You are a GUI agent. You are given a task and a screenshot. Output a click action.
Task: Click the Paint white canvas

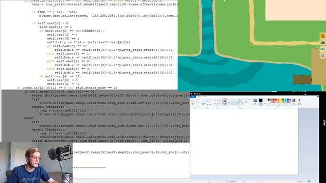[244, 141]
